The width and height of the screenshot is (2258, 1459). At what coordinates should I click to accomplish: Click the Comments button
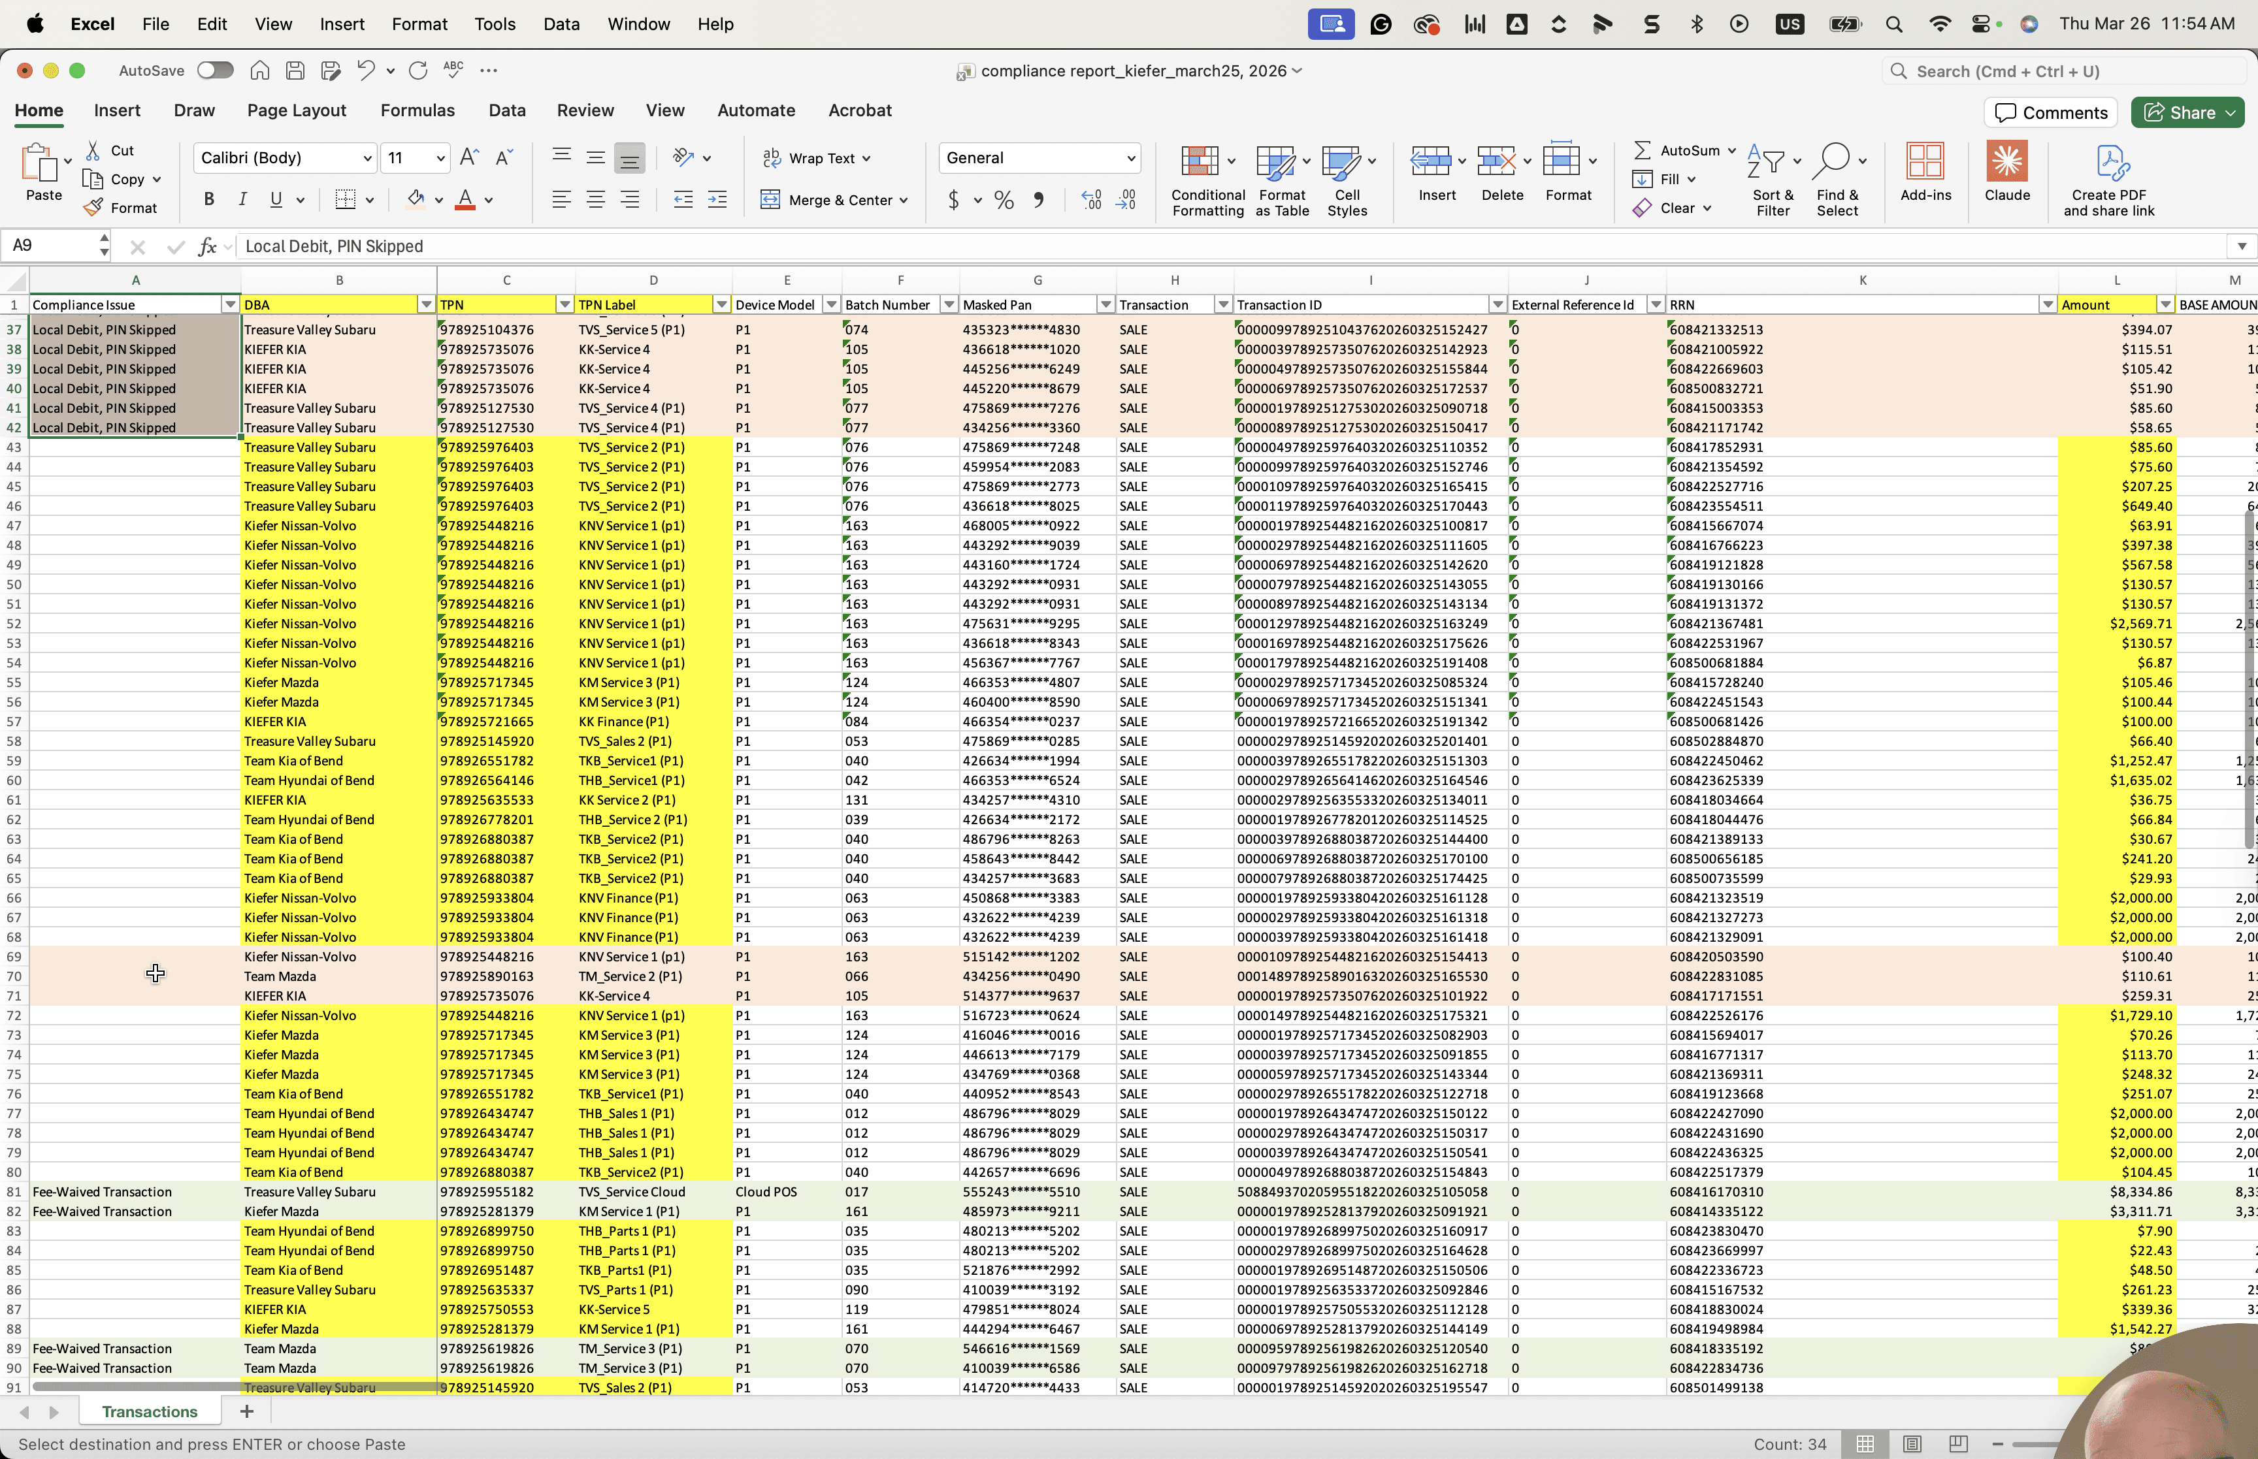pyautogui.click(x=2050, y=112)
